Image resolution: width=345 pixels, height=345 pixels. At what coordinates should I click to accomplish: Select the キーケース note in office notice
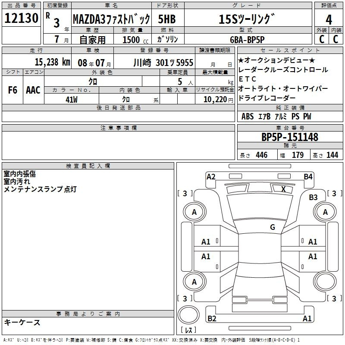[x=22, y=323]
